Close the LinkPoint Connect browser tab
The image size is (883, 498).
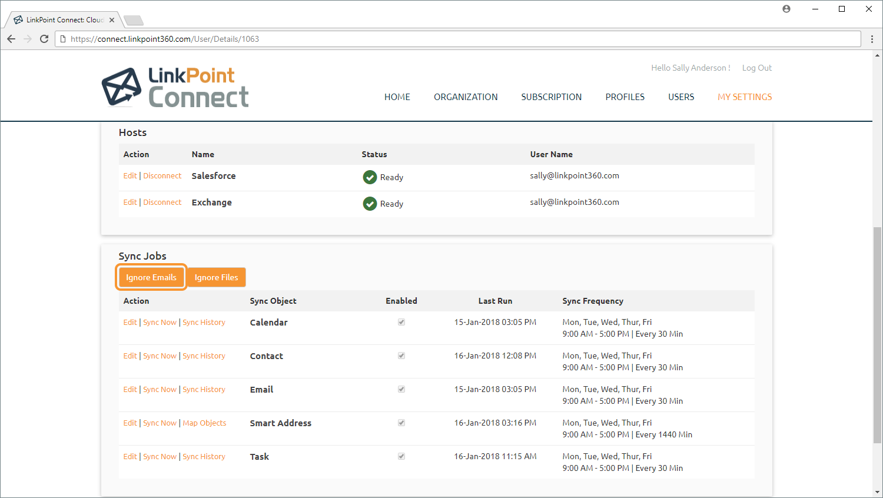pyautogui.click(x=112, y=20)
